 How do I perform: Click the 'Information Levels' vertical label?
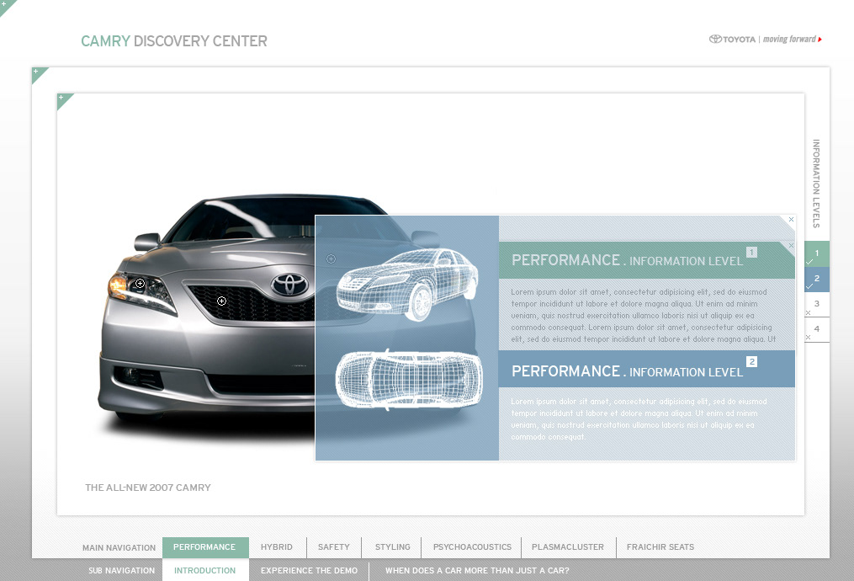point(816,183)
